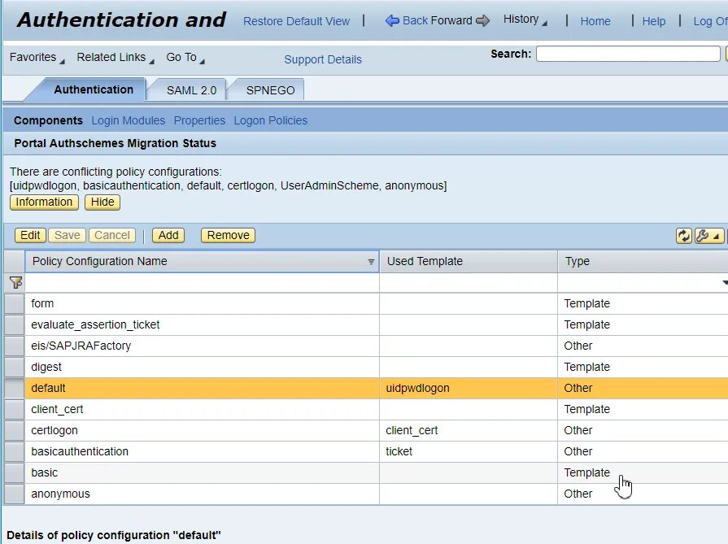Open the filter icon on Policy Configuration Name header
This screenshot has width=728, height=544.
371,261
